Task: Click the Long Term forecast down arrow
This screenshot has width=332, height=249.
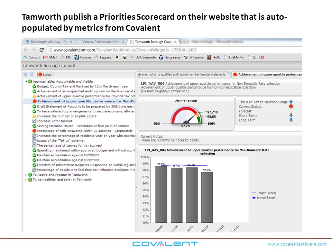Action: tap(291, 120)
